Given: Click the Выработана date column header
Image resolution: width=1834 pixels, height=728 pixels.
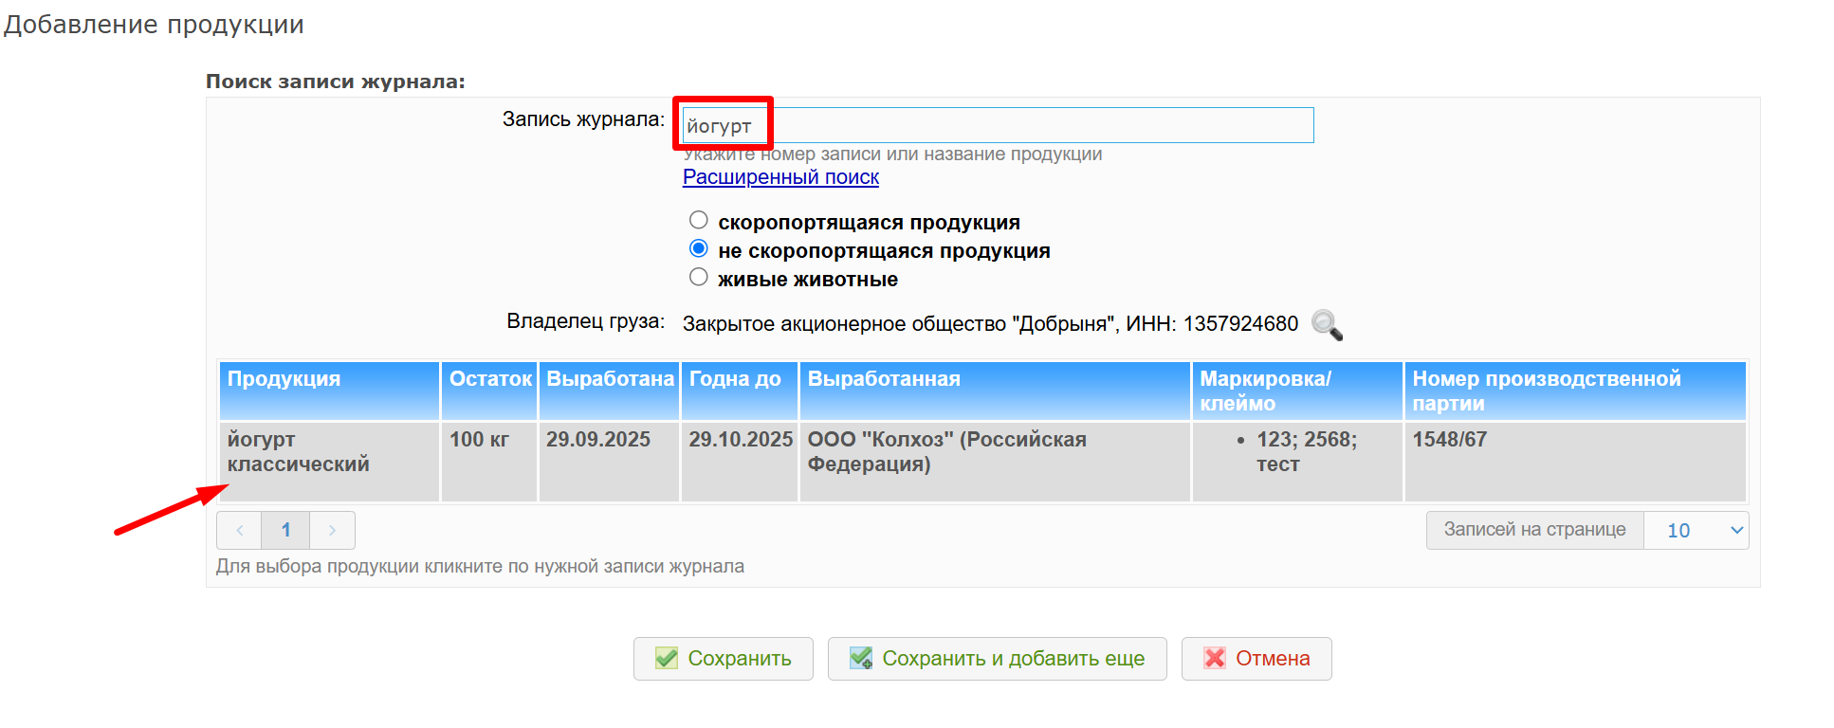Looking at the screenshot, I should tap(609, 391).
